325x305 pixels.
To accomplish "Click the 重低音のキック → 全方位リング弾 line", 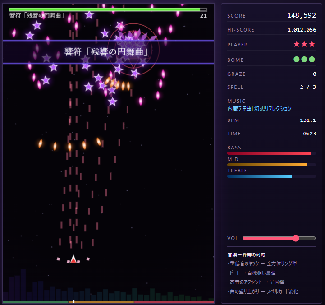I will point(262,263).
